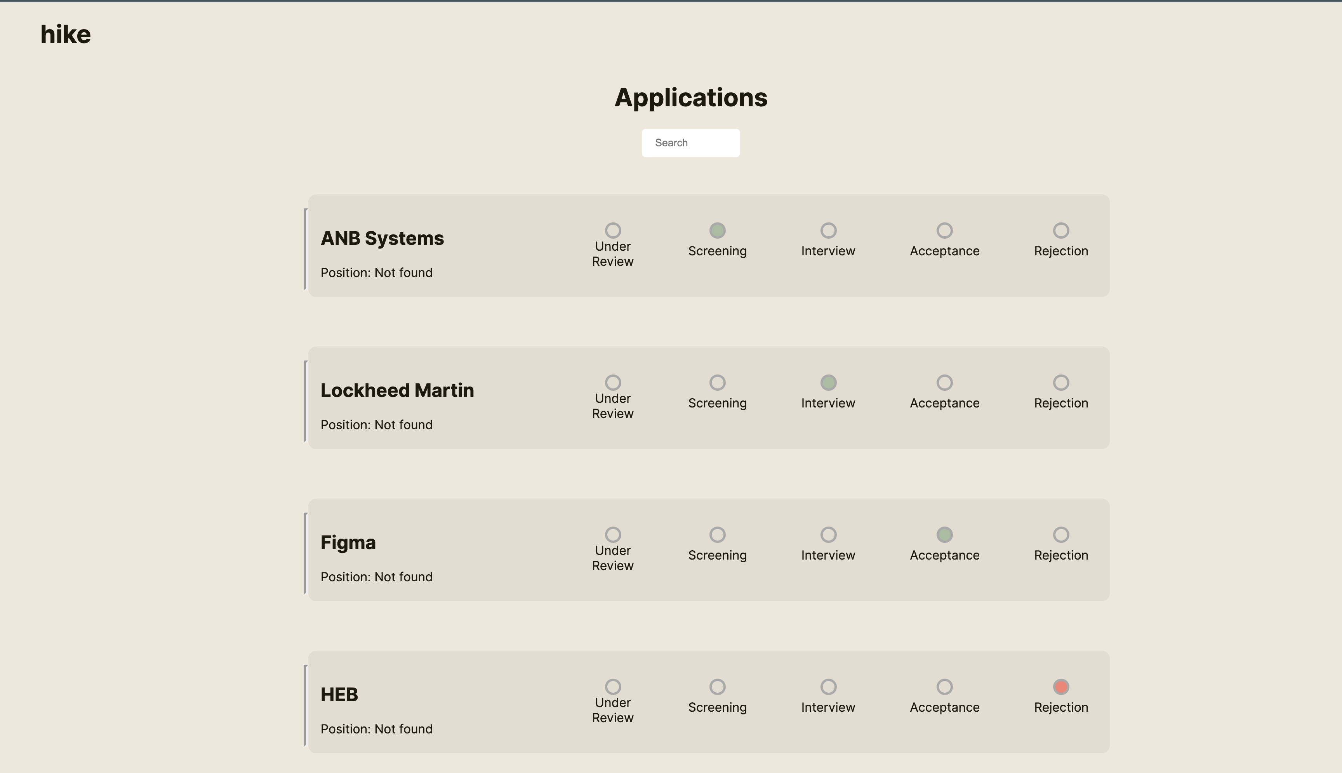Set HEB status to Under Review

click(x=613, y=686)
